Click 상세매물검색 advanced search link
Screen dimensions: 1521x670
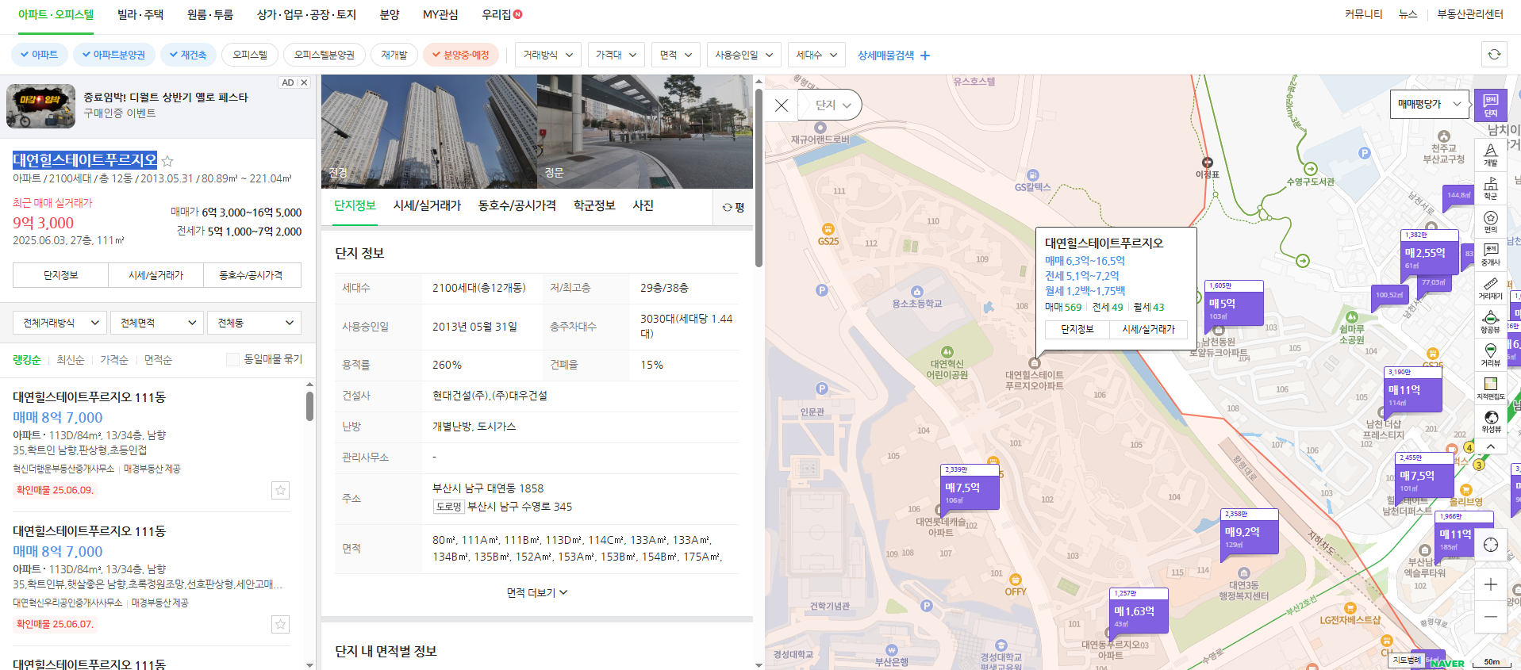[893, 55]
